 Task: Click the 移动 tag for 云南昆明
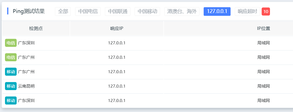click(11, 86)
